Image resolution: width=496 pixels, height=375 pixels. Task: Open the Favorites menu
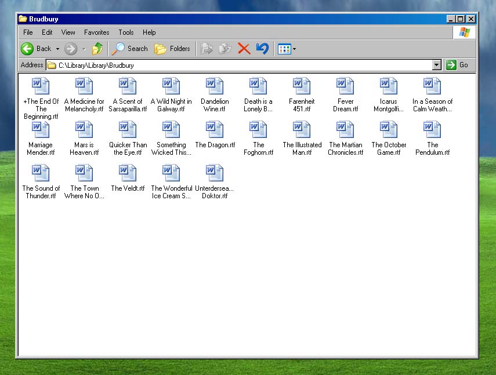96,32
